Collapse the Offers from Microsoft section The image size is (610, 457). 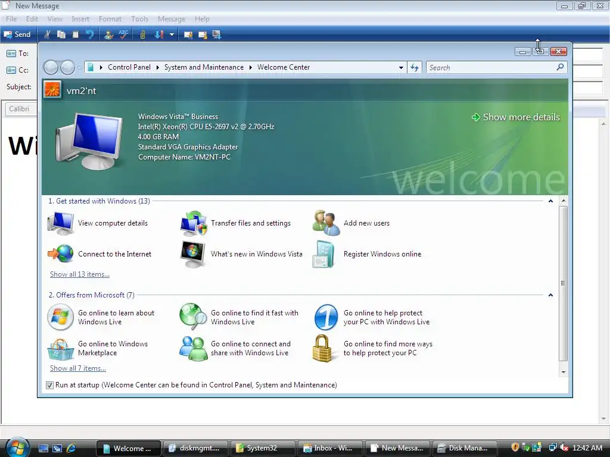[x=550, y=295]
